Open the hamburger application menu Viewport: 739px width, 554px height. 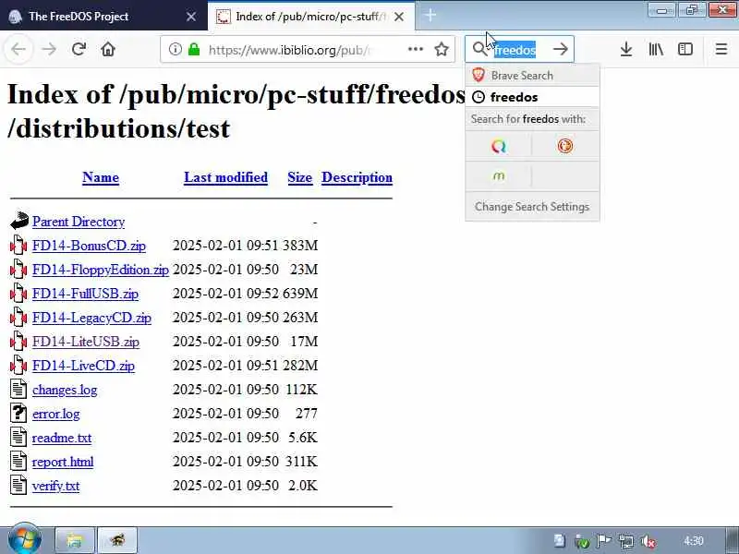(721, 49)
